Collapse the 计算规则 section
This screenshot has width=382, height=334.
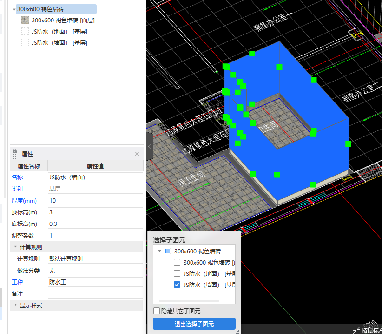point(15,247)
